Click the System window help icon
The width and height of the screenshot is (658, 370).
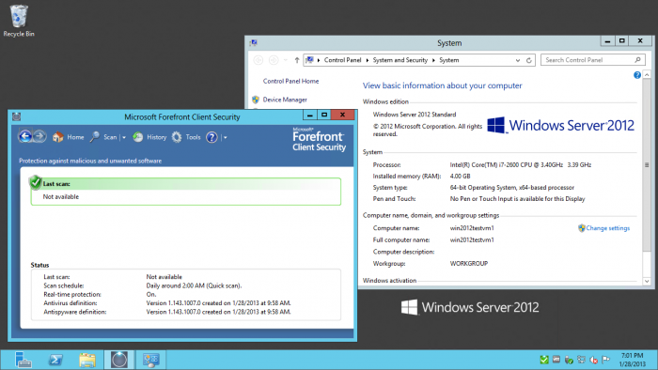637,75
